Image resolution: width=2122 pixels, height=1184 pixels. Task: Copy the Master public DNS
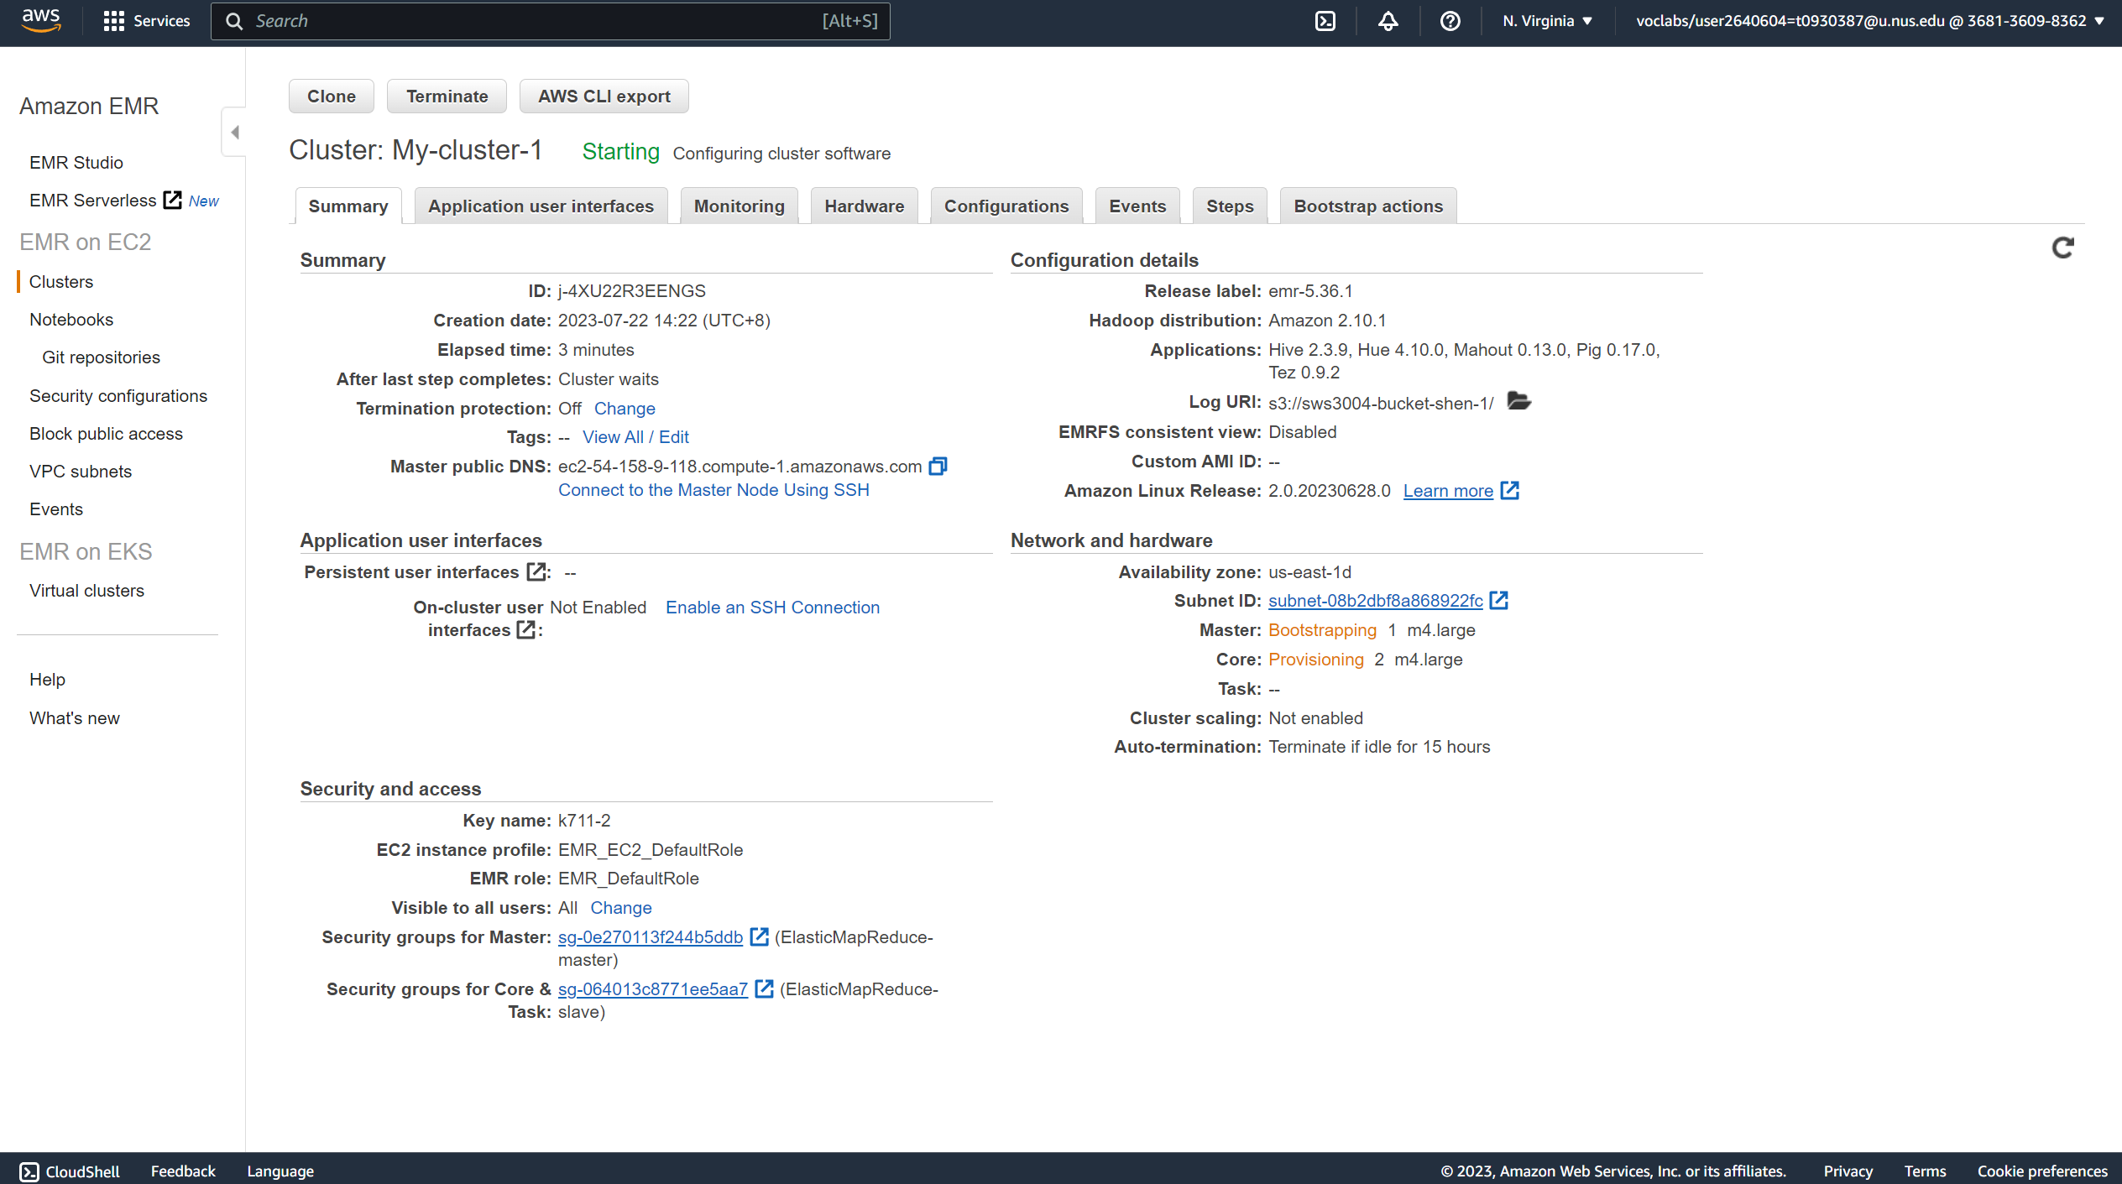click(x=938, y=467)
